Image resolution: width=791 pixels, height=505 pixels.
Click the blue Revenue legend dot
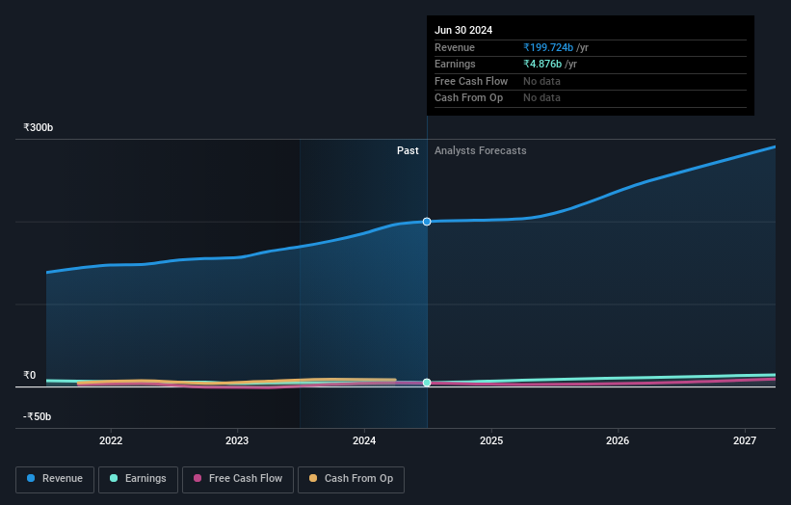[x=31, y=478]
